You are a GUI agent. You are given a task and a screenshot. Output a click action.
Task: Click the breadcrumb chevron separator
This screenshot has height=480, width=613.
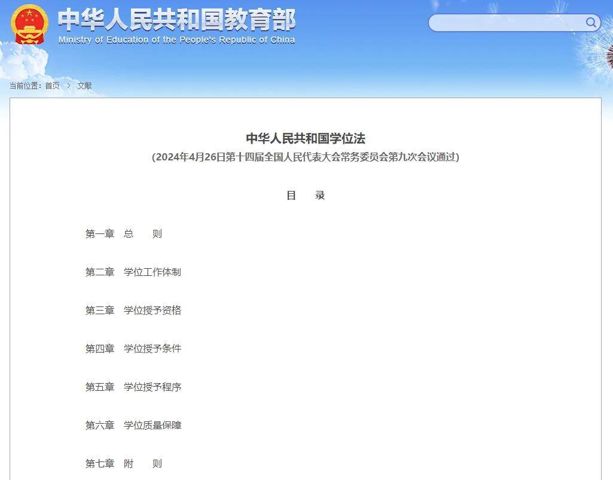point(69,86)
